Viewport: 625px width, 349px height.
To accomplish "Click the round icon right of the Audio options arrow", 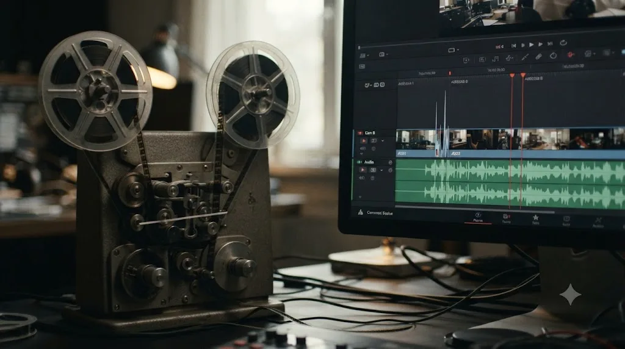I will pyautogui.click(x=390, y=170).
